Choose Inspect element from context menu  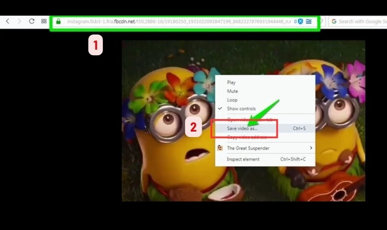(265, 159)
